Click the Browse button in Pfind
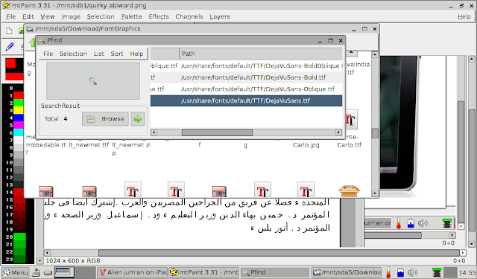The image size is (477, 279). (x=105, y=119)
